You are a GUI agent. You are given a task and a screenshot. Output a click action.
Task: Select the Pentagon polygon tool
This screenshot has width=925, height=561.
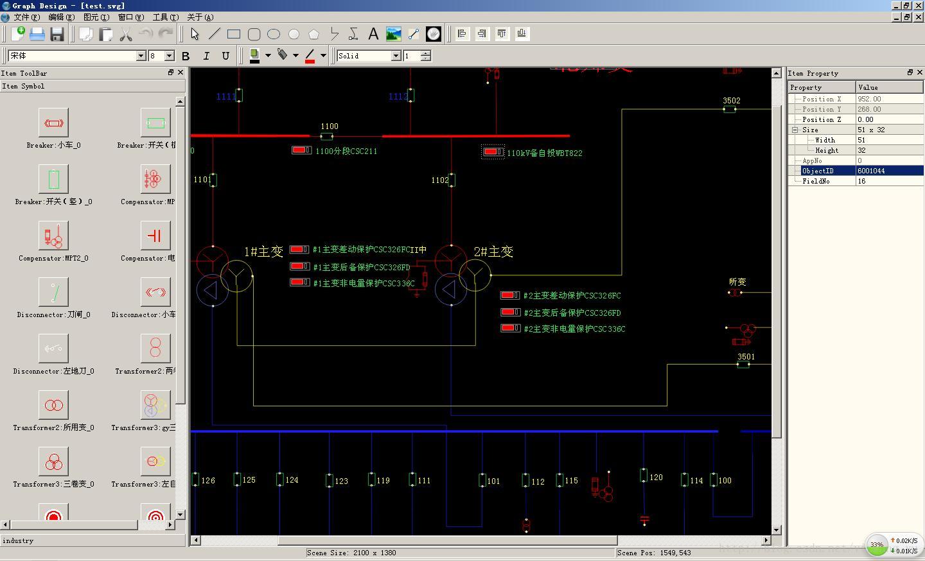pos(313,34)
